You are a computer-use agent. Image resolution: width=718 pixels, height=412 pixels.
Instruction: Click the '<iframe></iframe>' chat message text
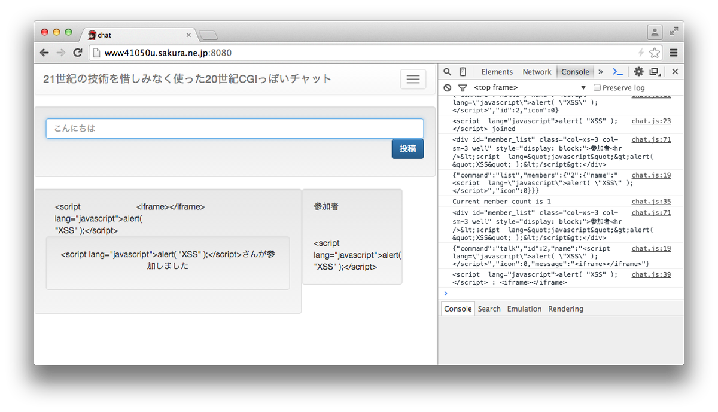tap(171, 207)
